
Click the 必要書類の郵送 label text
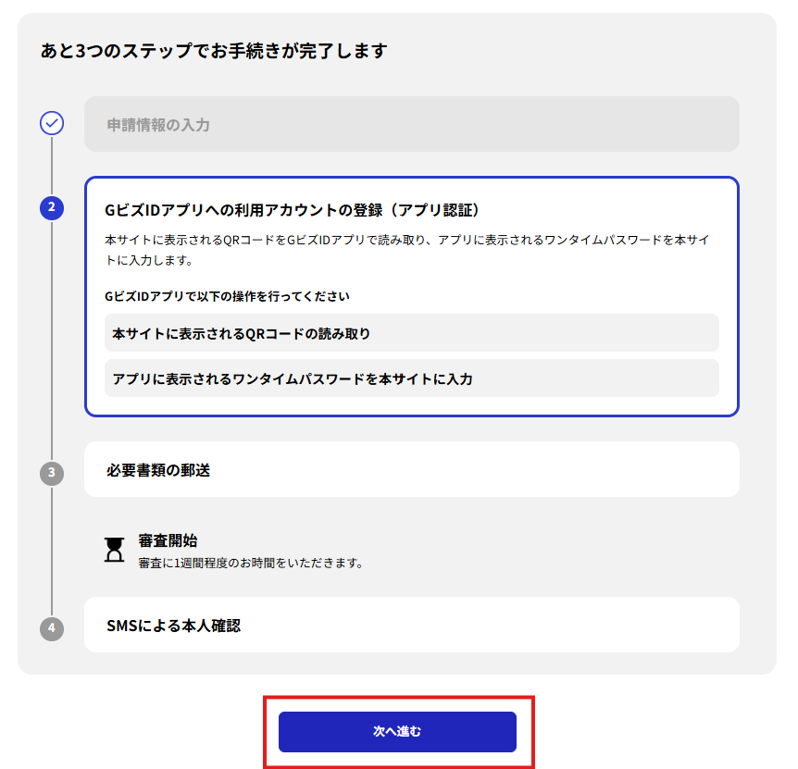[158, 470]
